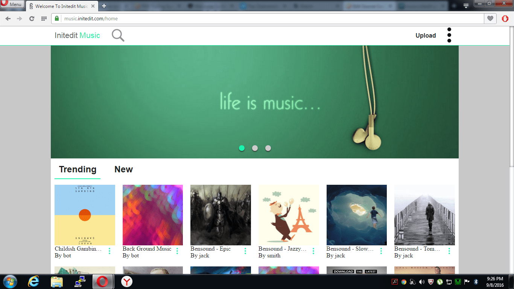Click the Upload link
This screenshot has width=514, height=289.
click(x=426, y=35)
